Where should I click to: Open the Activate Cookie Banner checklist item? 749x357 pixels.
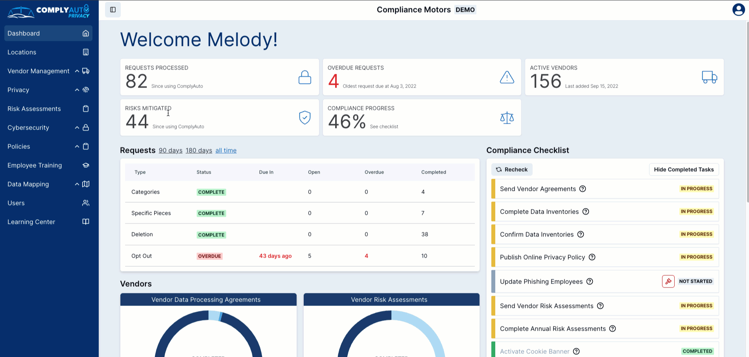coord(605,350)
